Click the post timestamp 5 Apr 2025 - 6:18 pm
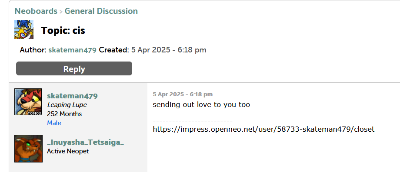The image size is (400, 172). tap(183, 94)
